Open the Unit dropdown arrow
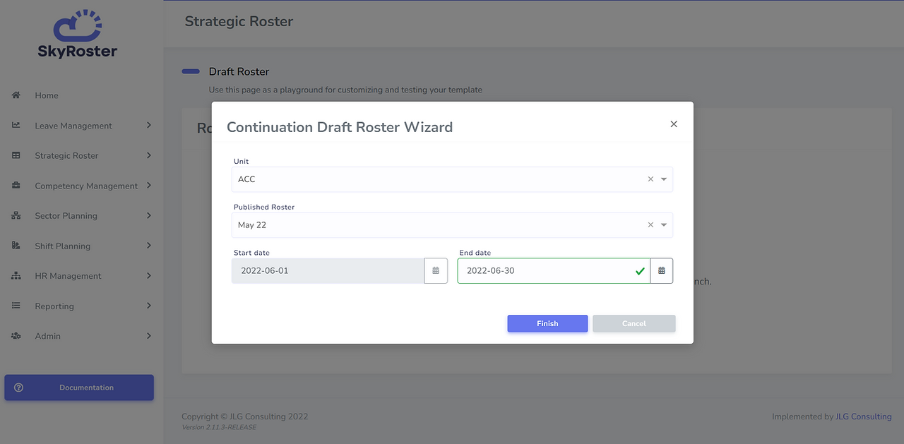Image resolution: width=904 pixels, height=444 pixels. point(664,179)
